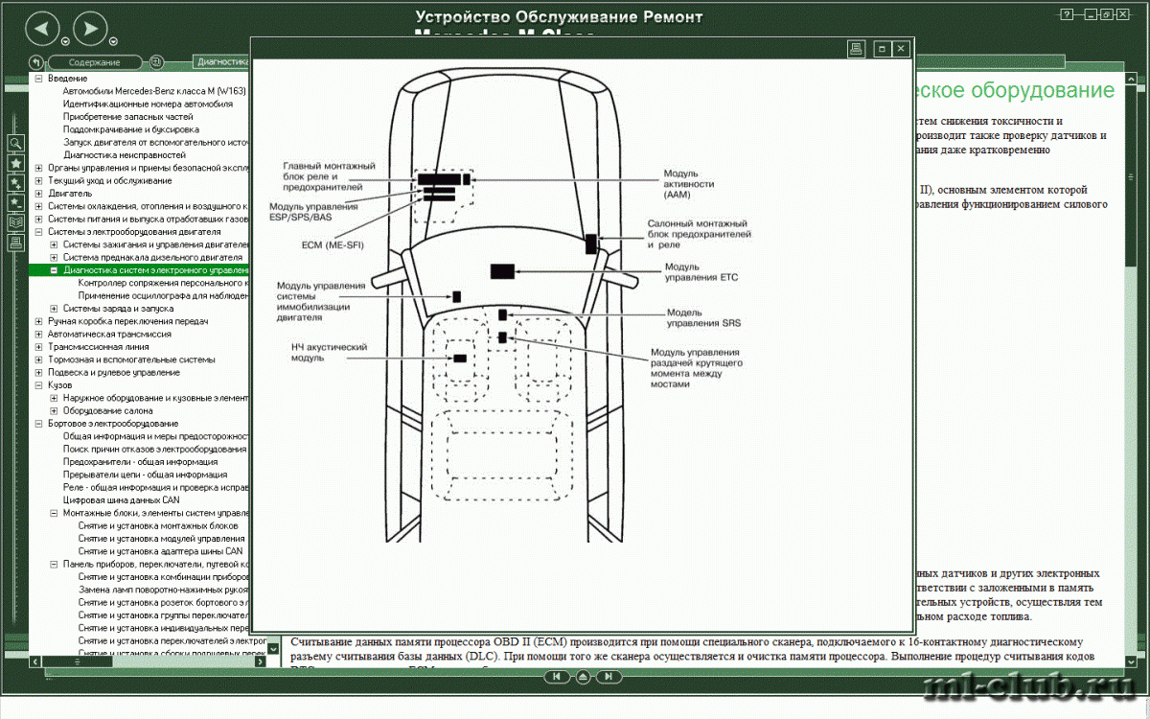Select Приобретение запасных частей
The image size is (1150, 719).
point(127,116)
